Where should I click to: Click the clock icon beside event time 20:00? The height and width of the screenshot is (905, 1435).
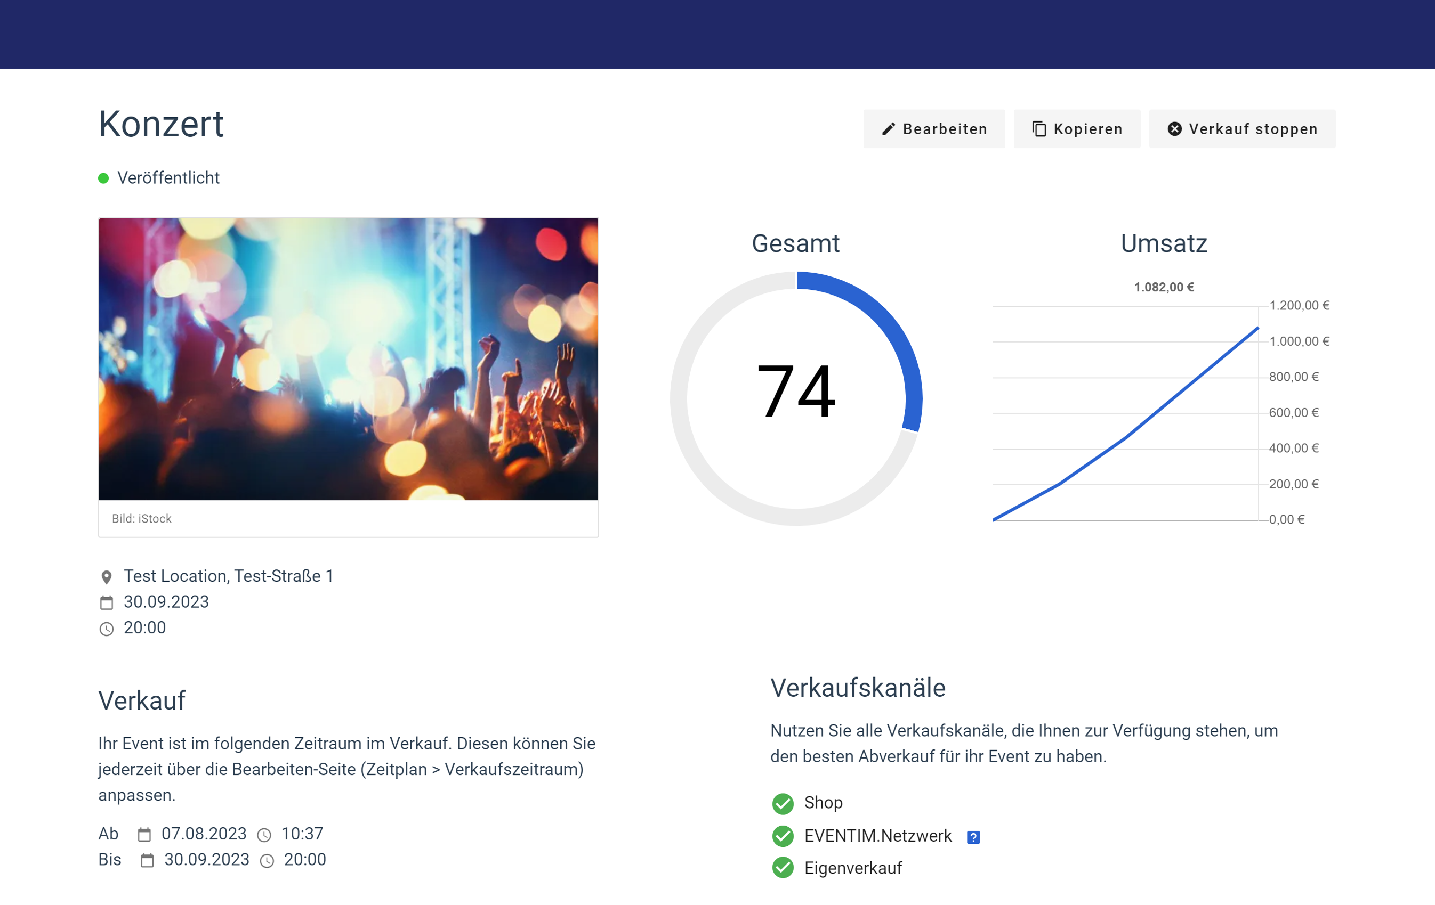point(107,629)
